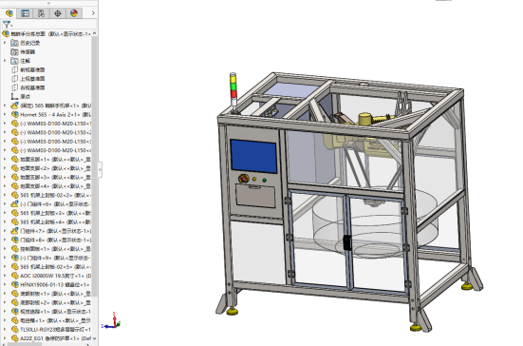Select the 底部封板<1> part icon
The image size is (523, 346).
(x=14, y=293)
